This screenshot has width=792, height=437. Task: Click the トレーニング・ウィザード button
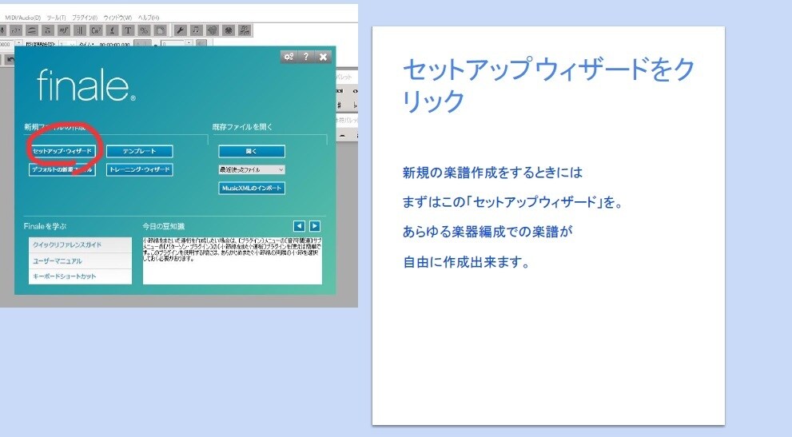coord(139,169)
